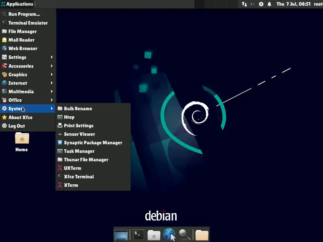
Task: Expand the Internet submenu arrow
Action: pyautogui.click(x=52, y=83)
